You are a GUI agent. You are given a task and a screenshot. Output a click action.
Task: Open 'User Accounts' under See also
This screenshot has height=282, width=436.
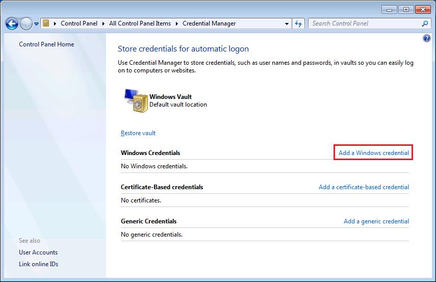point(38,252)
